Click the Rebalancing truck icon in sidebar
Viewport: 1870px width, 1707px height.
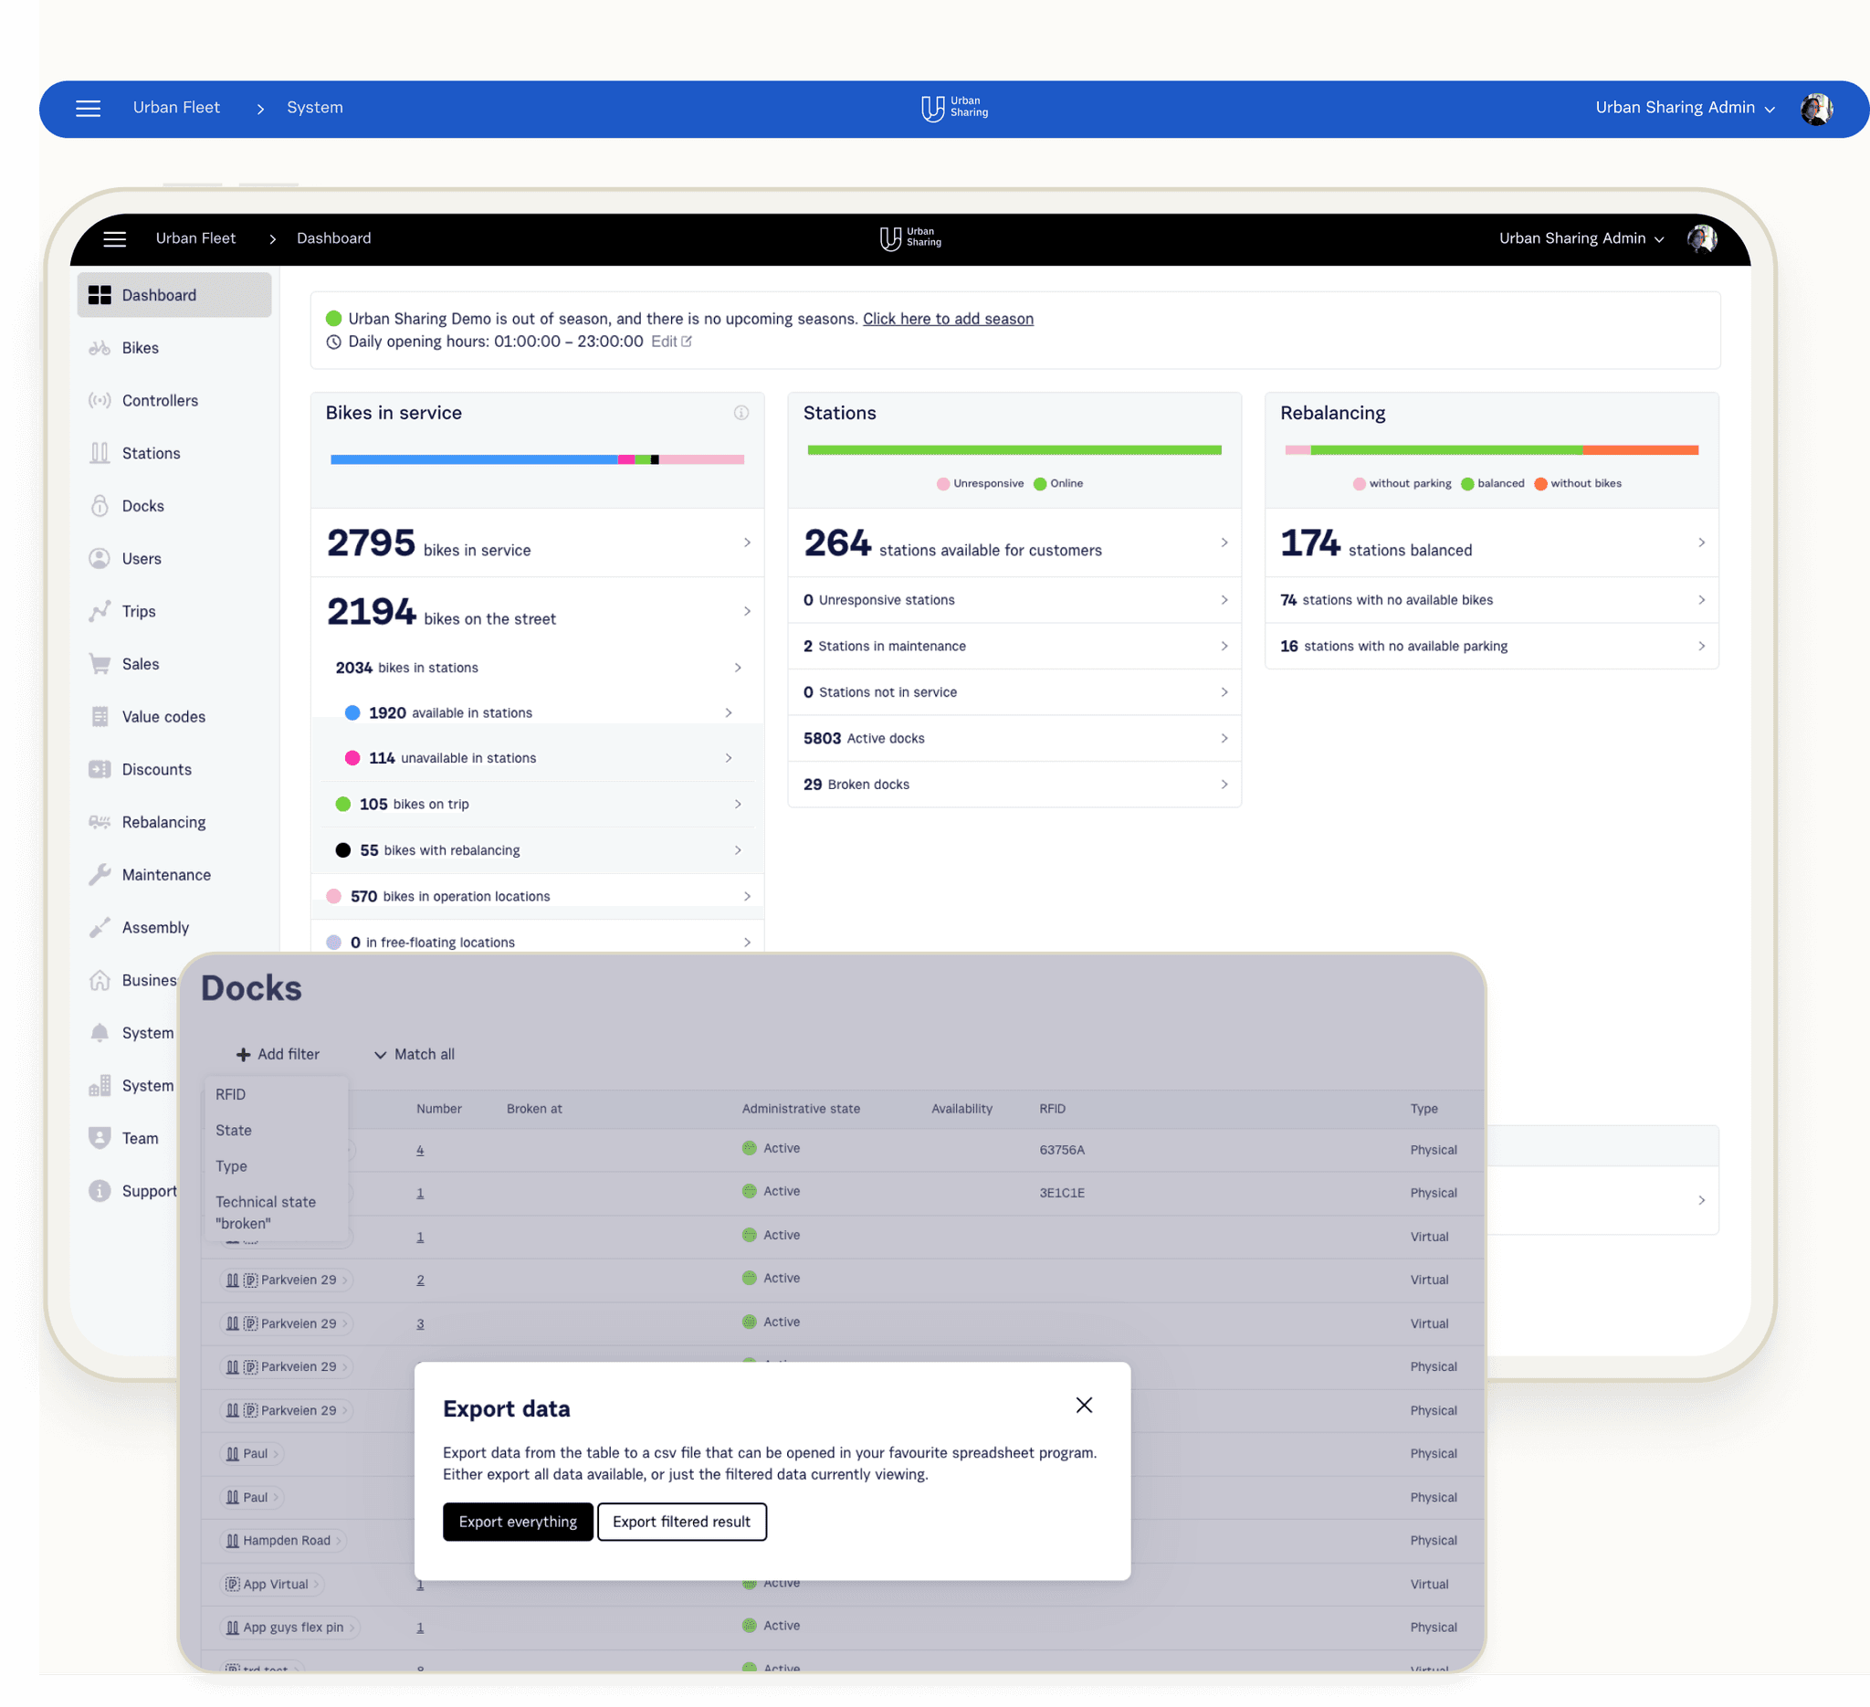[100, 822]
